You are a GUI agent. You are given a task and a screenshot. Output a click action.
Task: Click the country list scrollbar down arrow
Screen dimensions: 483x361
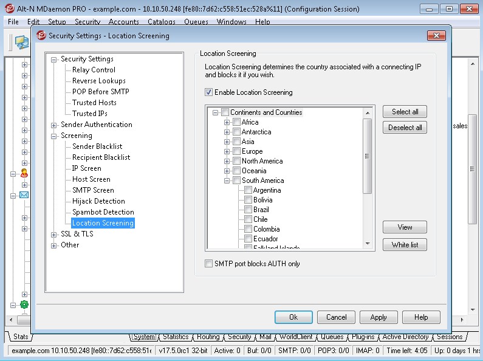[368, 244]
